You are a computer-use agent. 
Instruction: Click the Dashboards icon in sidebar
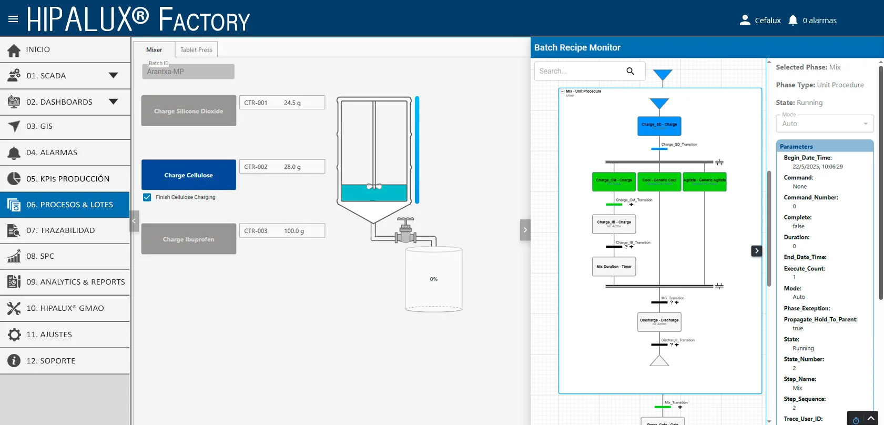pyautogui.click(x=14, y=102)
